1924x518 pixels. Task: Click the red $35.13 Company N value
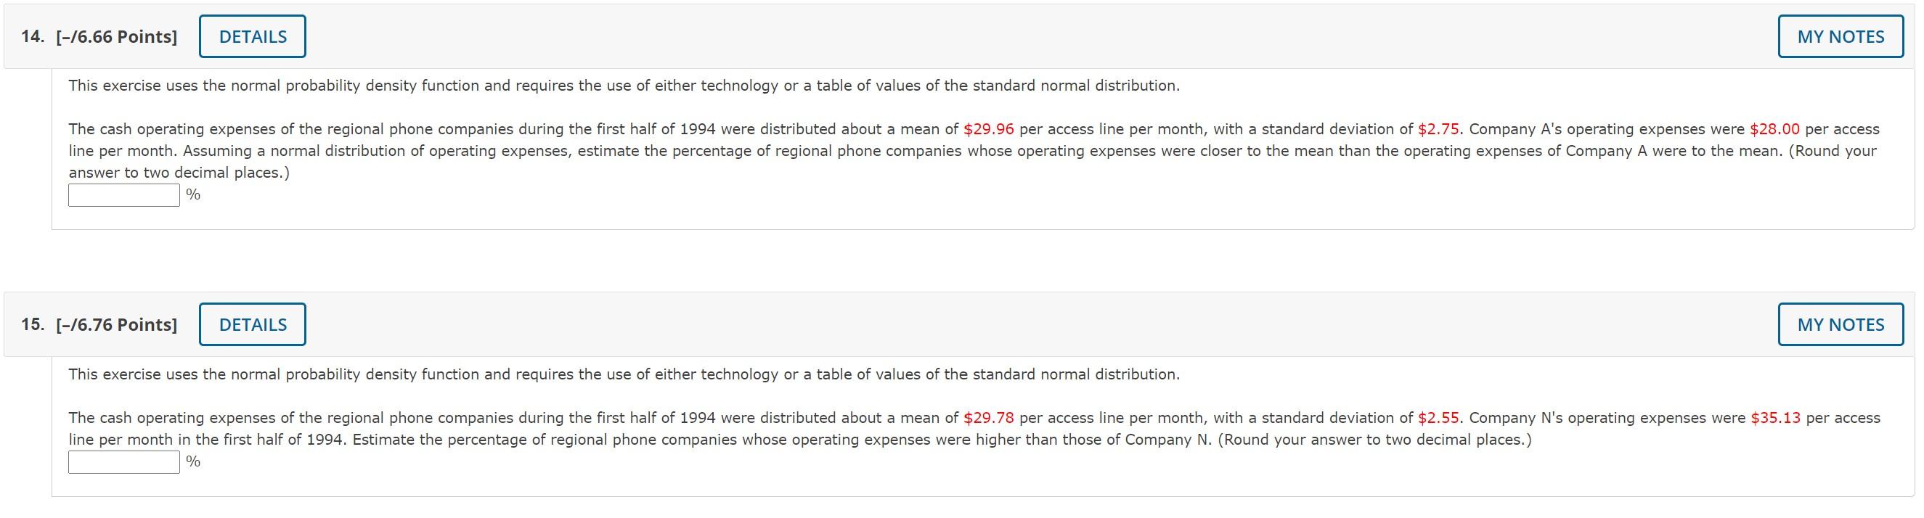(1775, 418)
